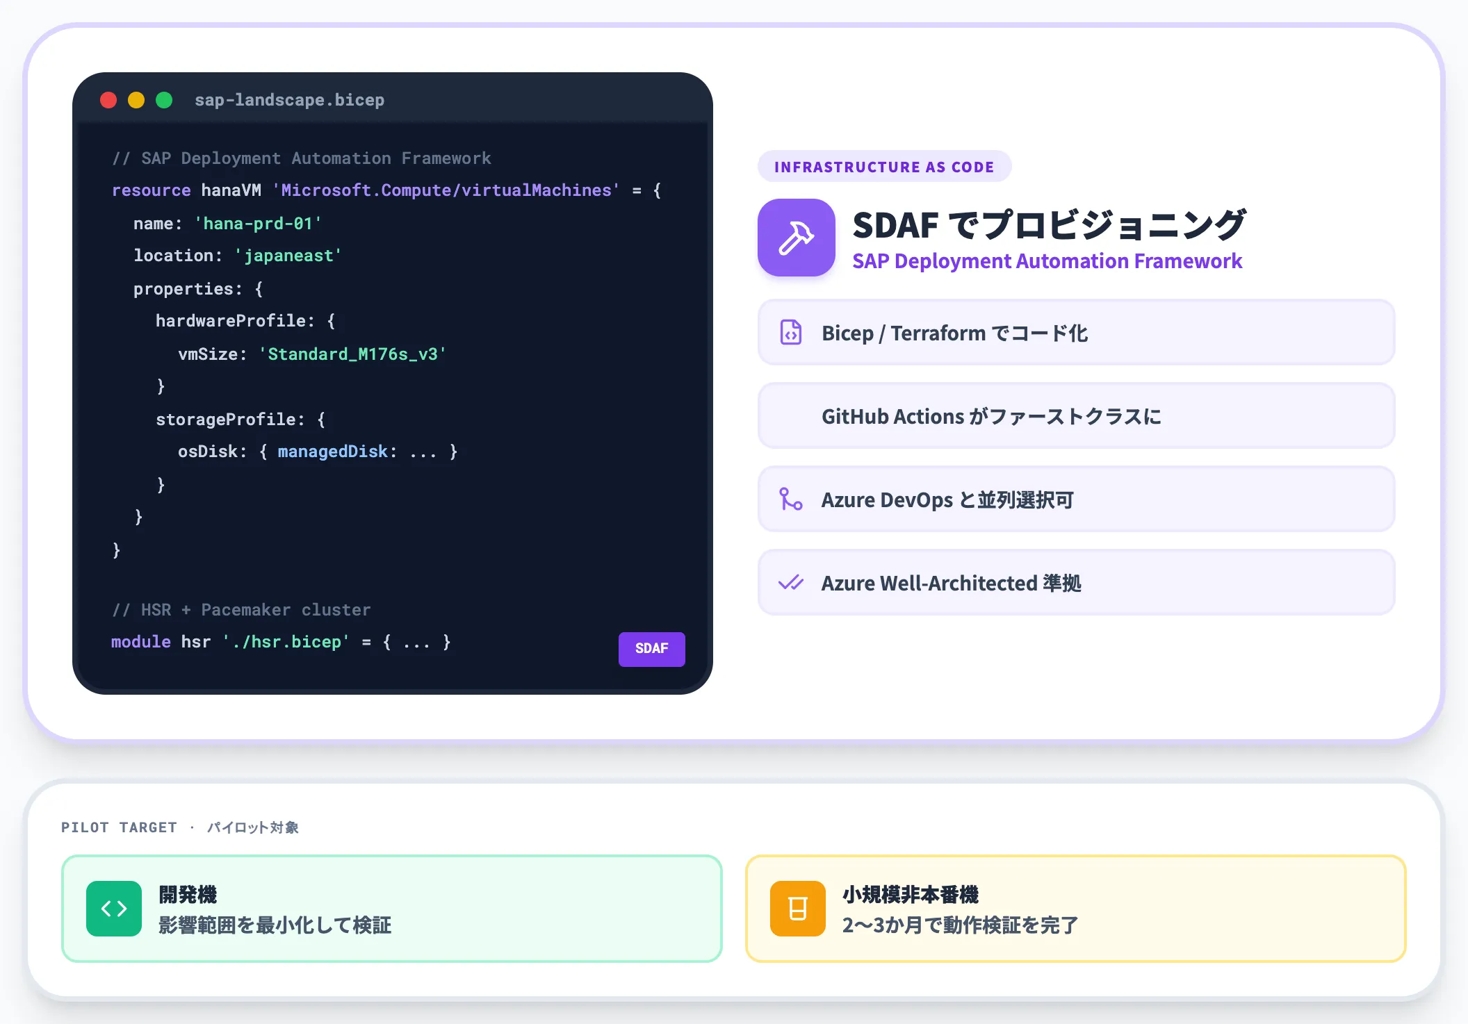Click 2〜3か月で動作検証を完了 text
The width and height of the screenshot is (1468, 1024).
point(960,925)
